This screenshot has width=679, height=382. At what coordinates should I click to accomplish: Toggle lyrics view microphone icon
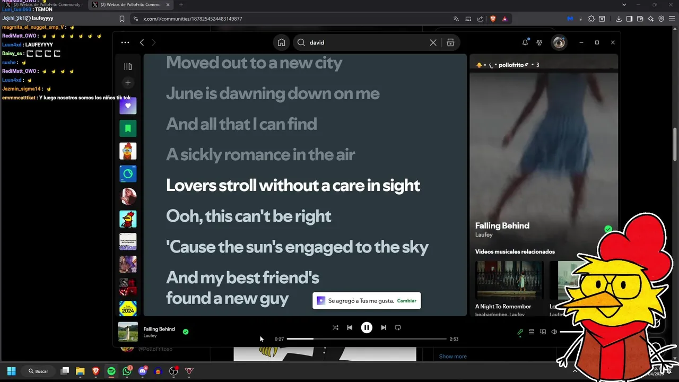(x=520, y=332)
